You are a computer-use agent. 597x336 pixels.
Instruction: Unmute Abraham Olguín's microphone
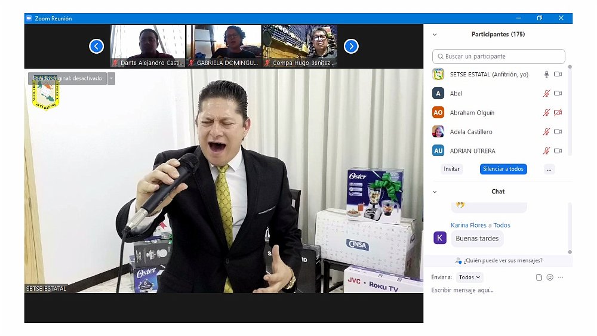pos(546,113)
